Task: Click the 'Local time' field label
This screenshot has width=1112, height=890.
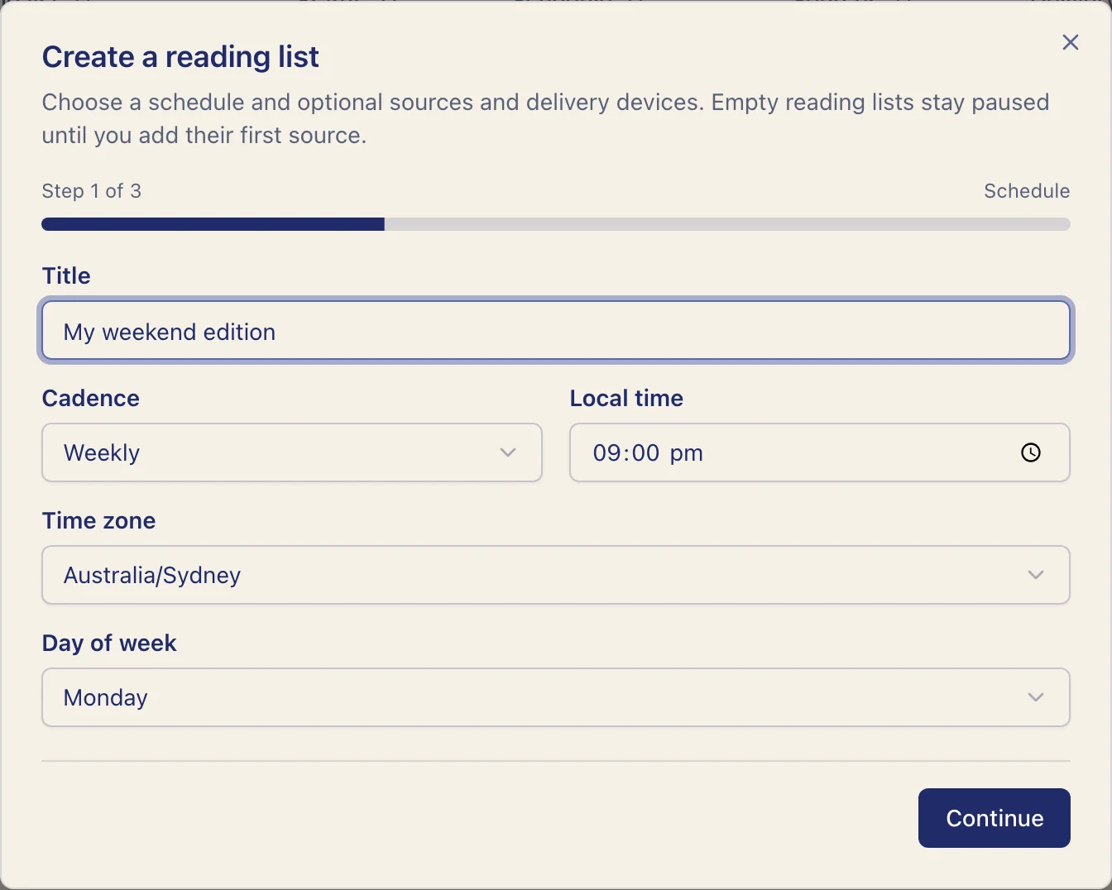Action: click(x=626, y=398)
